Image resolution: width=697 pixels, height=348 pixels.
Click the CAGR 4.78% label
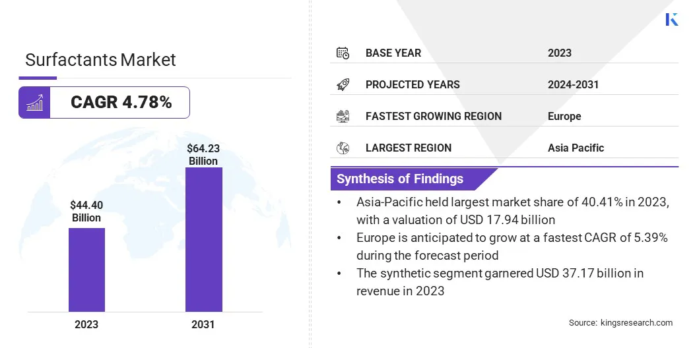point(121,103)
